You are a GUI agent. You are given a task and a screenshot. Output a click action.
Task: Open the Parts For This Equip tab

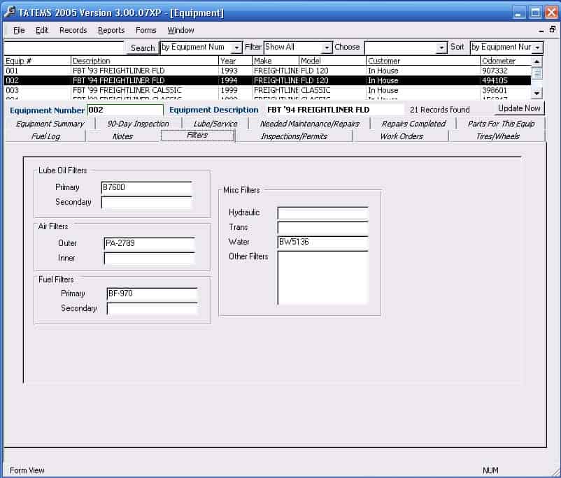pos(502,124)
